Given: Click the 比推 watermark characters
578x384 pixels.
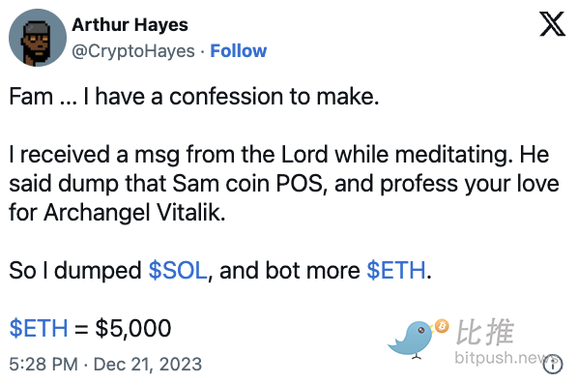Looking at the screenshot, I should 485,332.
